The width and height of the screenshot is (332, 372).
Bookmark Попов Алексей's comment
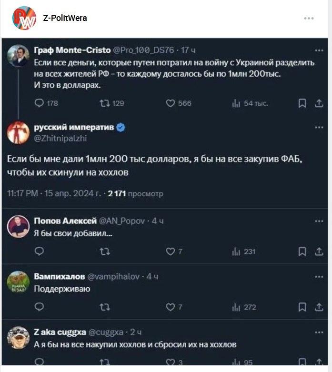point(302,251)
